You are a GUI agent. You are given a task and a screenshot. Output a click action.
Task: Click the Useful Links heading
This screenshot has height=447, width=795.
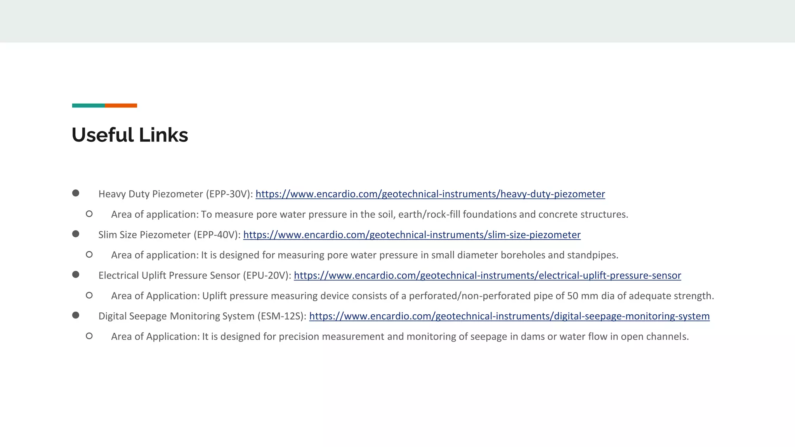click(130, 135)
